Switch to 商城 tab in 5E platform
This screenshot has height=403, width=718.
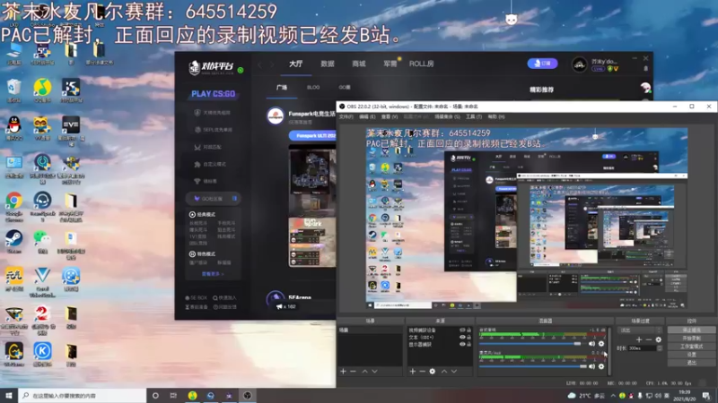click(358, 64)
